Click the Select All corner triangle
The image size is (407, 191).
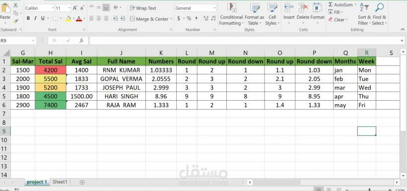6,53
